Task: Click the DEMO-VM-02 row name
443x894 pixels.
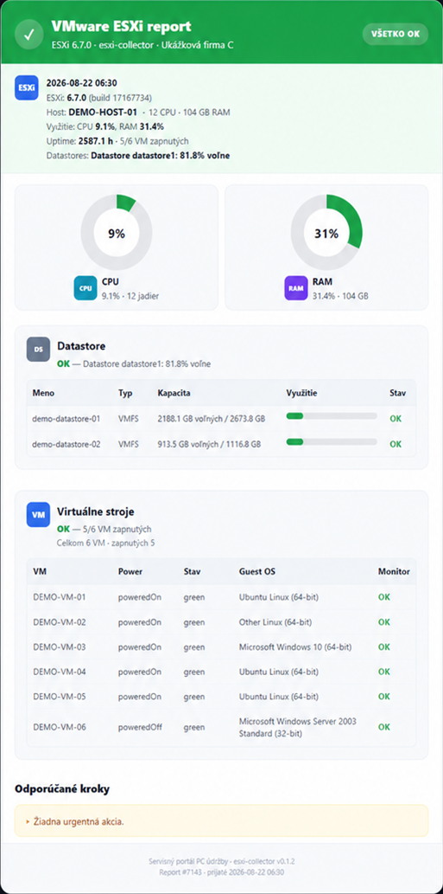Action: point(59,622)
